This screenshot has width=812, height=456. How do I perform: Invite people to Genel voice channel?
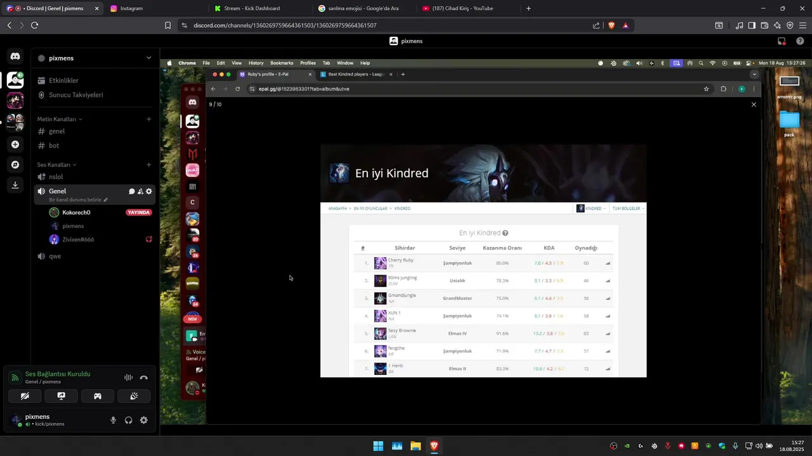coord(140,191)
